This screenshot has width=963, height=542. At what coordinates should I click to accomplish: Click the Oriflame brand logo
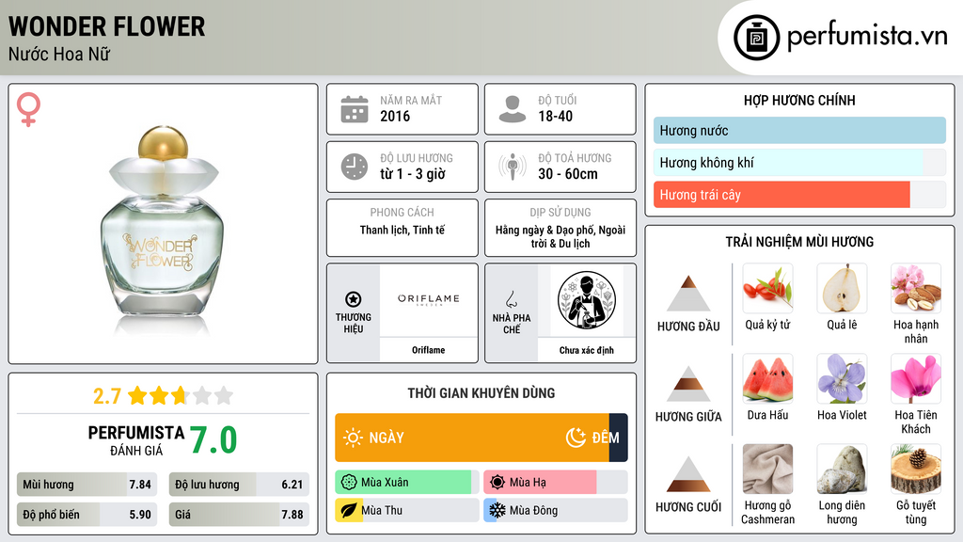(429, 299)
